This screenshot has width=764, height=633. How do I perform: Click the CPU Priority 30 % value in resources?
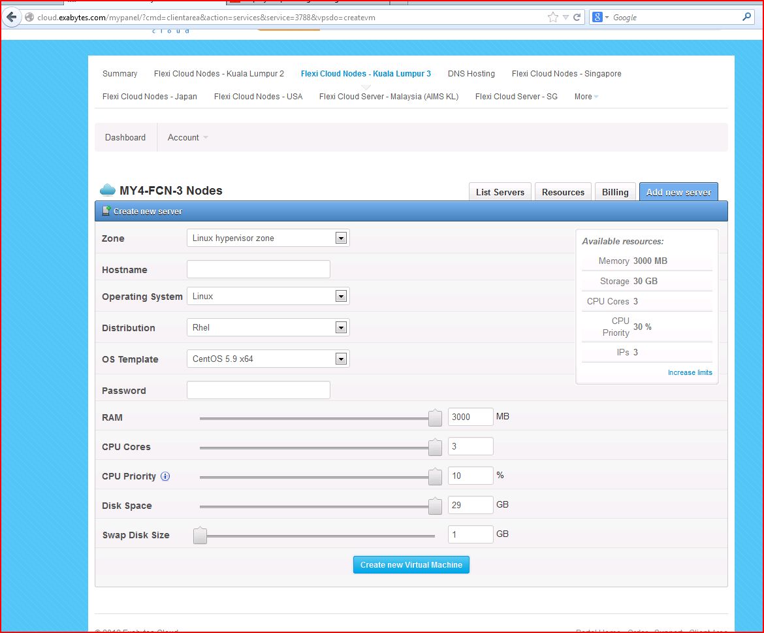point(642,327)
